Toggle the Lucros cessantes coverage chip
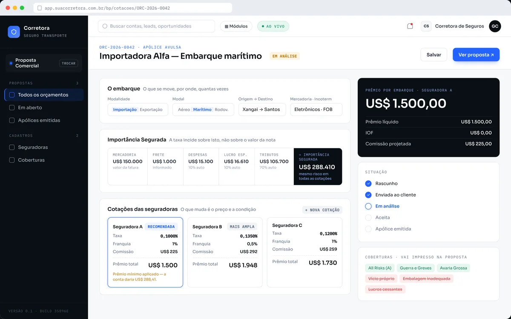 tap(385, 289)
